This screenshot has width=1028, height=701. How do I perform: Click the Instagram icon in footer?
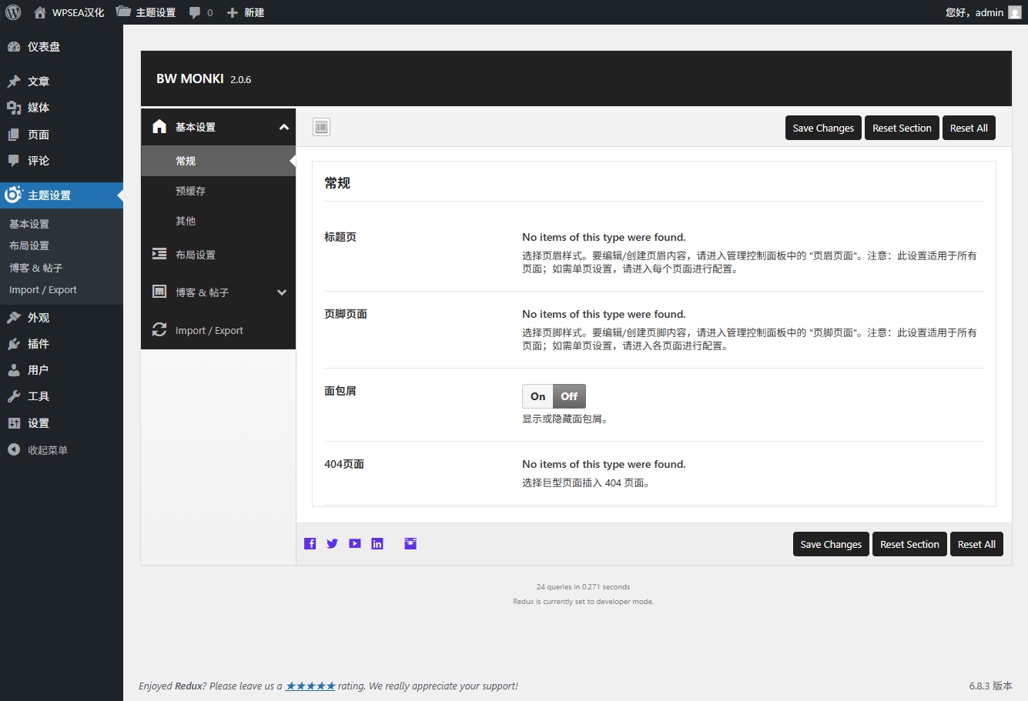pyautogui.click(x=410, y=544)
